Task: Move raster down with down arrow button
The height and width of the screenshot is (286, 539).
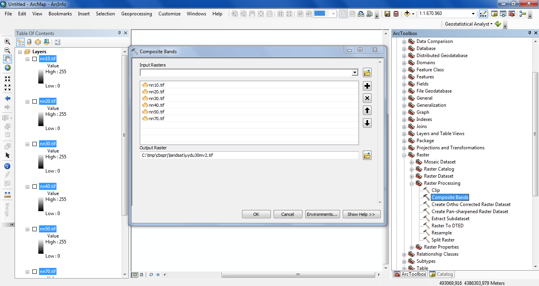Action: click(367, 123)
